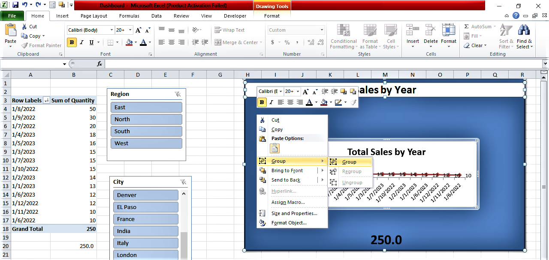
Task: Toggle Bold on the mini toolbar
Action: [262, 102]
